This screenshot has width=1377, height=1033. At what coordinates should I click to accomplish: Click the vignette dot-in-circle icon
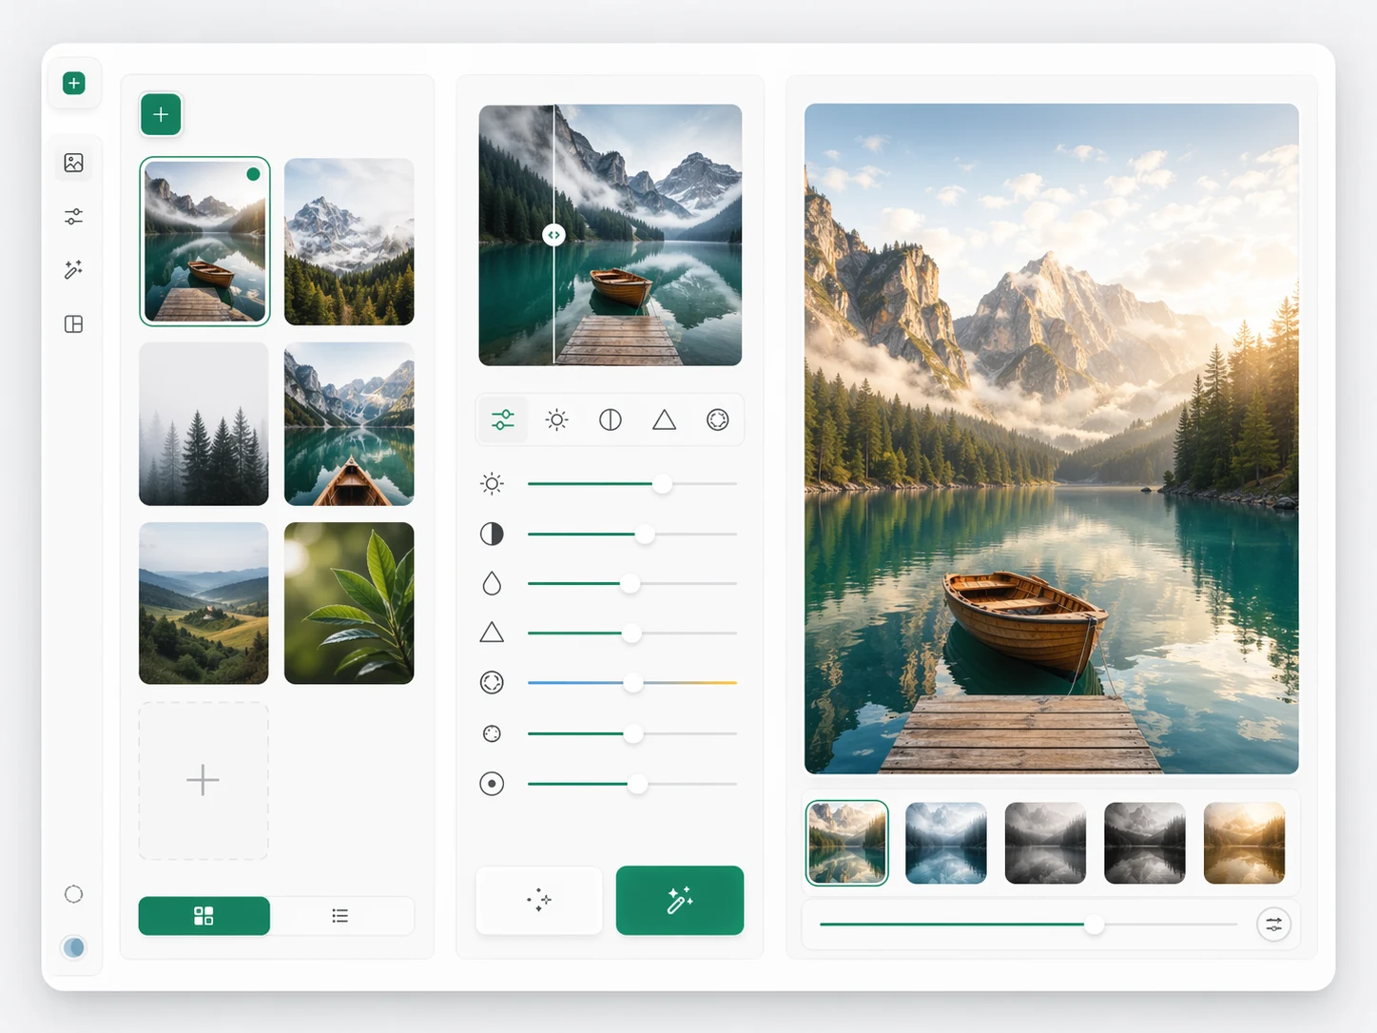[x=492, y=784]
